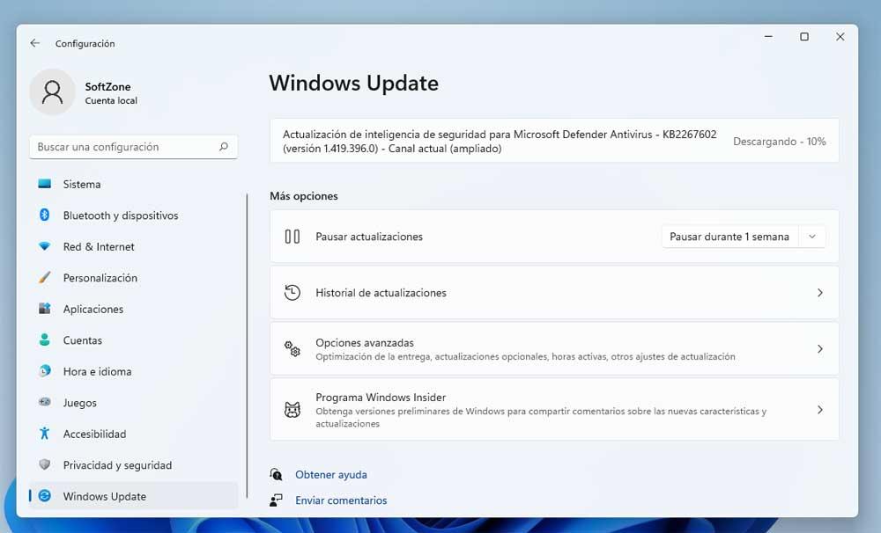Image resolution: width=881 pixels, height=533 pixels.
Task: Click the pause icon beside Pausar actualizaciones
Action: pos(292,237)
